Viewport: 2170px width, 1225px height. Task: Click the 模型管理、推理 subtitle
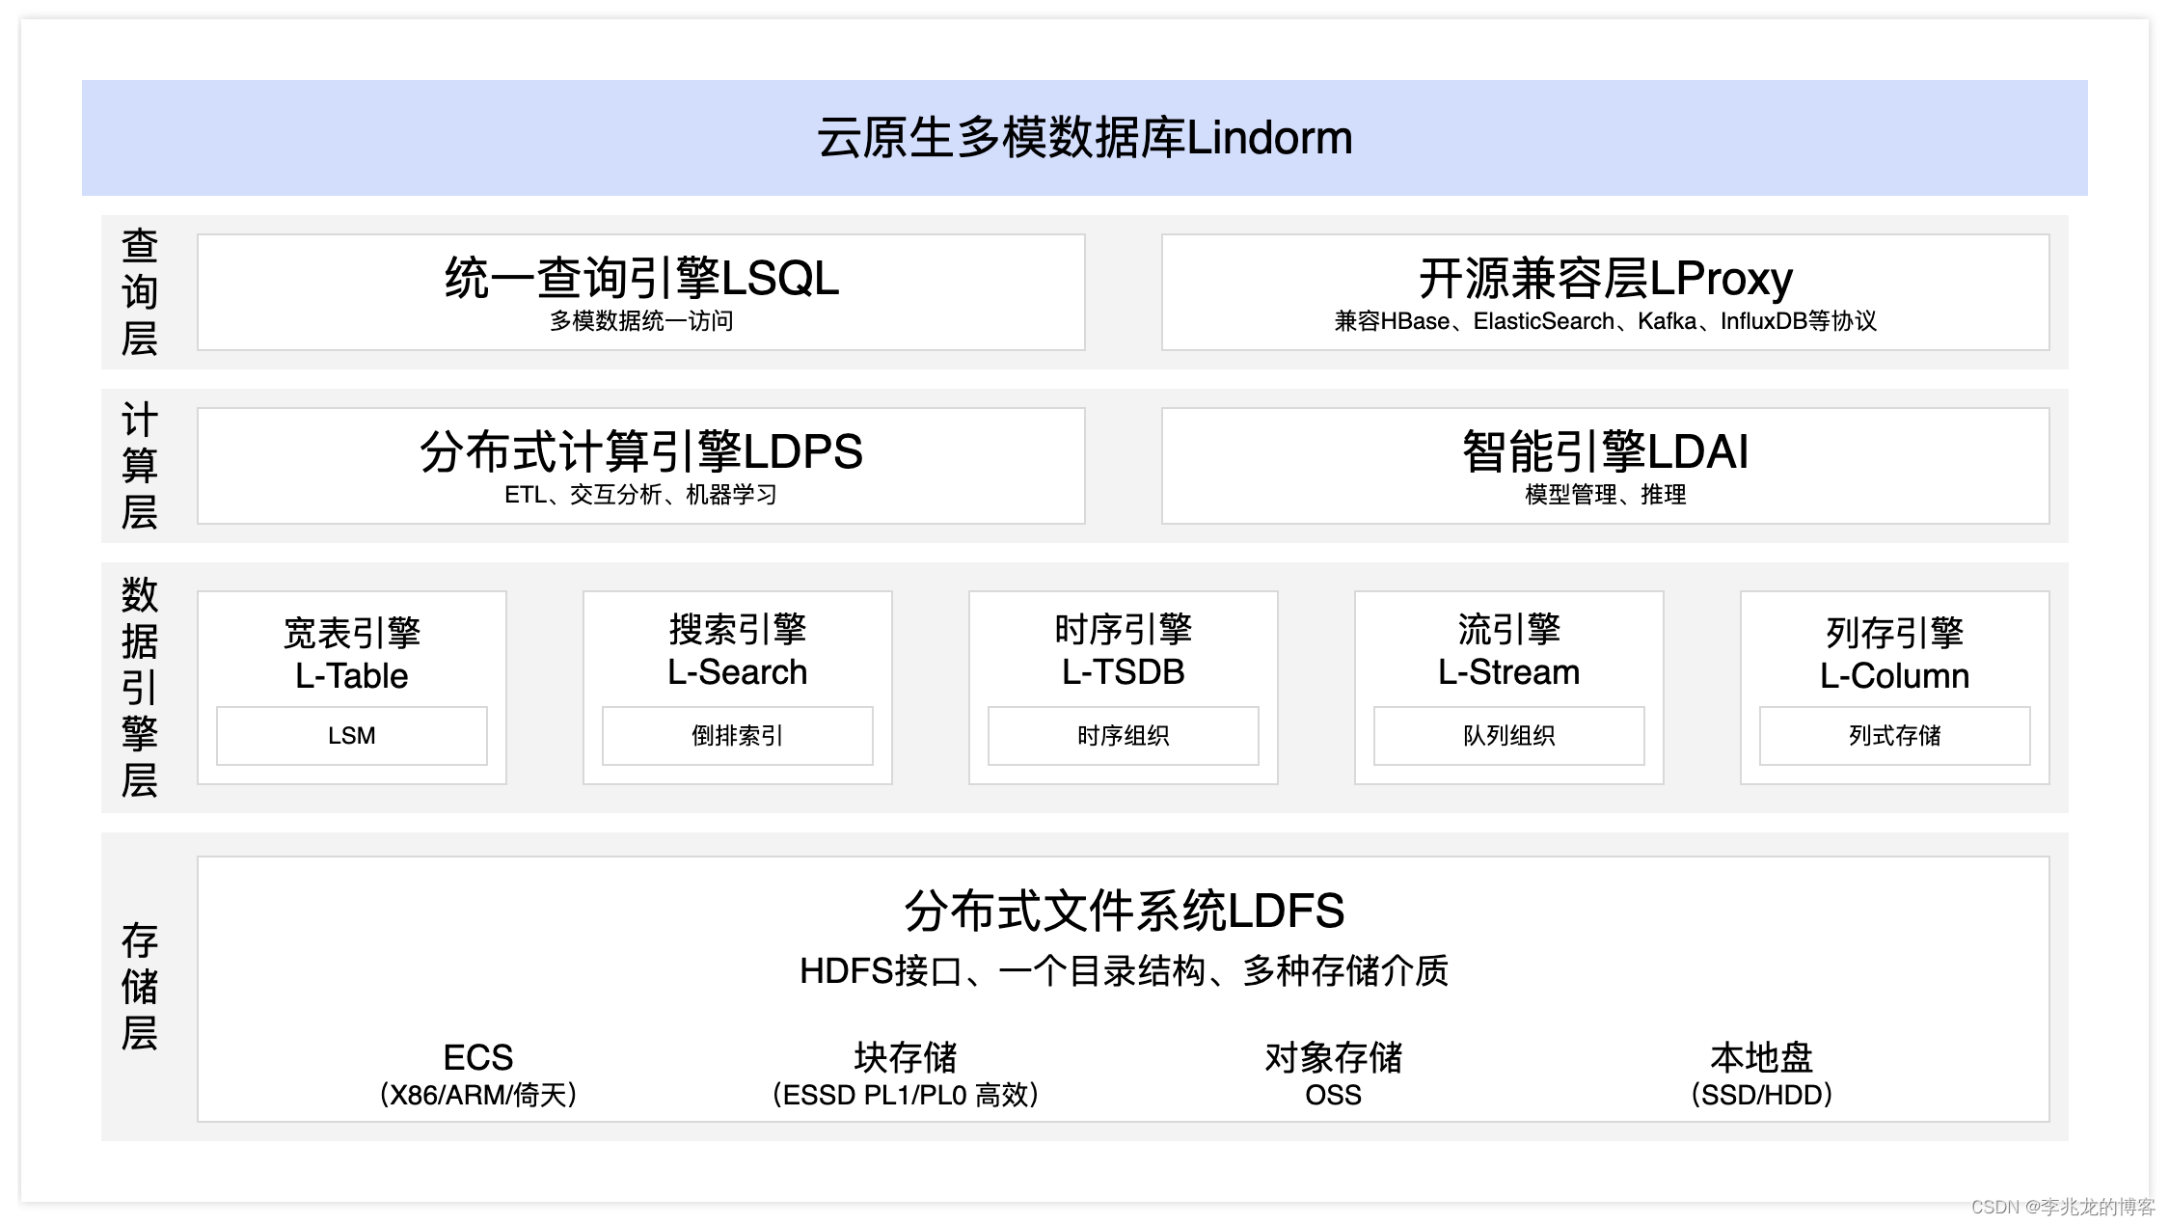pos(1606,495)
